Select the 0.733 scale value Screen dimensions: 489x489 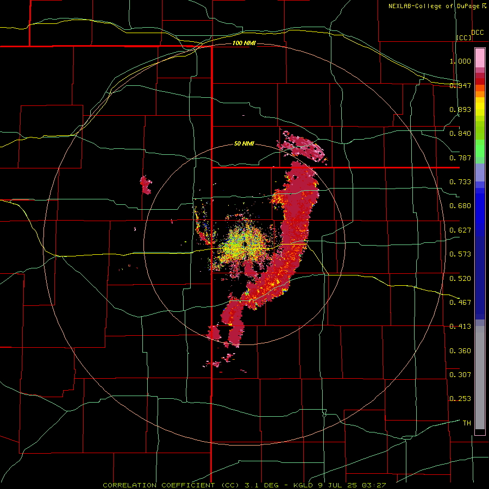tap(460, 182)
